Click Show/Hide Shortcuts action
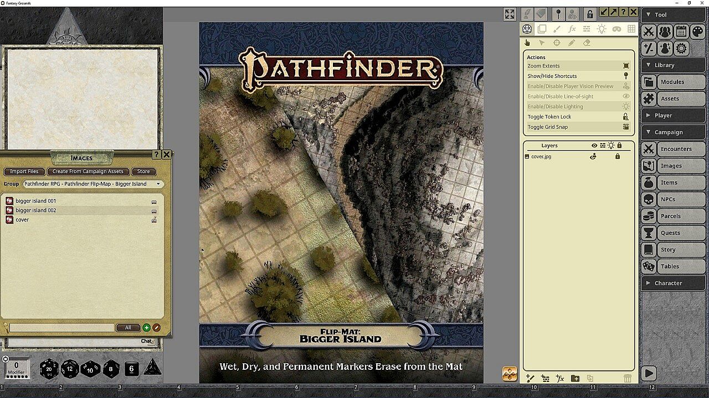 pos(578,76)
